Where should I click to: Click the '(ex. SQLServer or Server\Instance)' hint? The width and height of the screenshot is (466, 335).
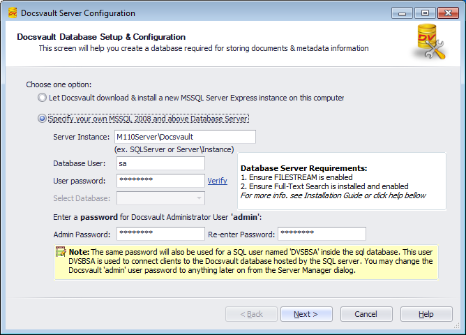[174, 149]
